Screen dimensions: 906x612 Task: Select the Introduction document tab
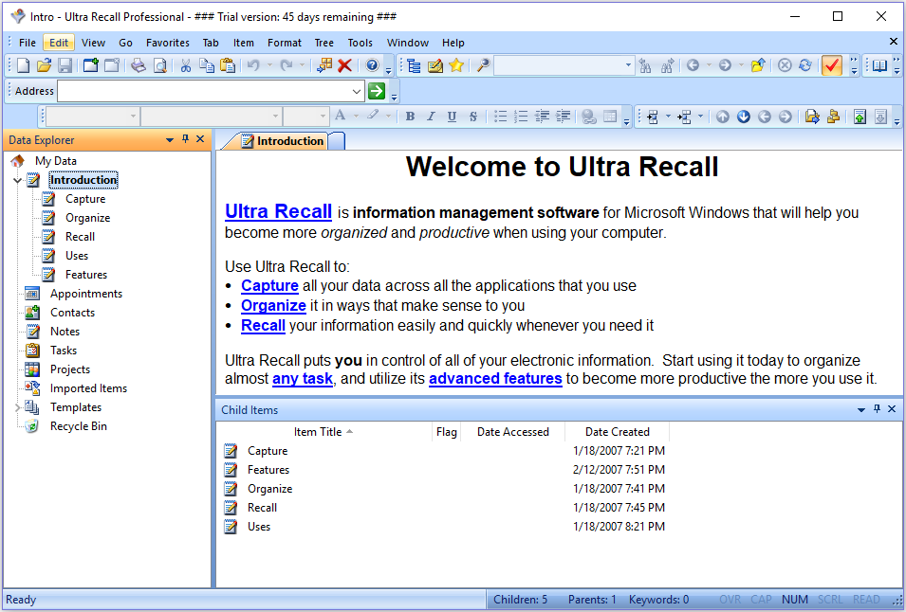tap(282, 141)
